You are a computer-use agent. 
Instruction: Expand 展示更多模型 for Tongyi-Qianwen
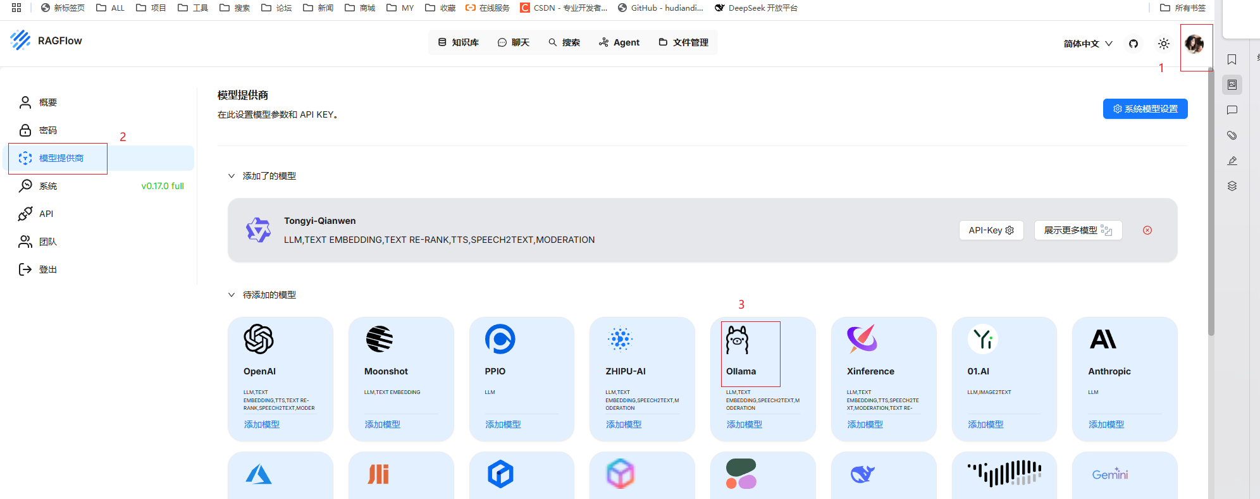pos(1078,230)
